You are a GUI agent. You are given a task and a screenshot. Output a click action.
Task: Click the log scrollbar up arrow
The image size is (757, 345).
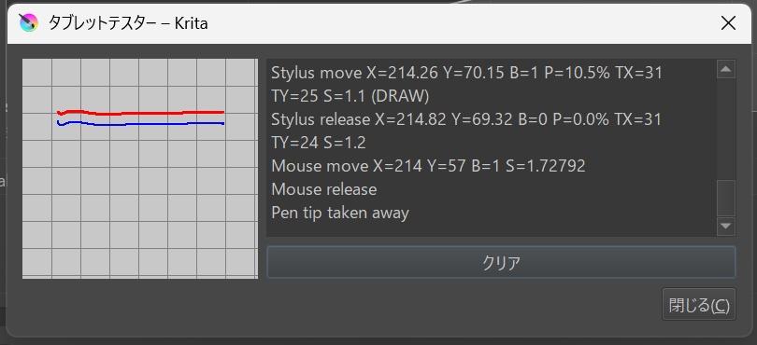coord(725,69)
